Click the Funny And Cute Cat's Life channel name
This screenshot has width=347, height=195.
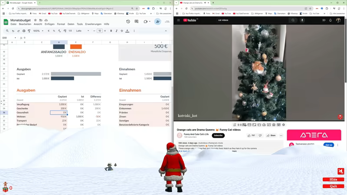(x=196, y=134)
